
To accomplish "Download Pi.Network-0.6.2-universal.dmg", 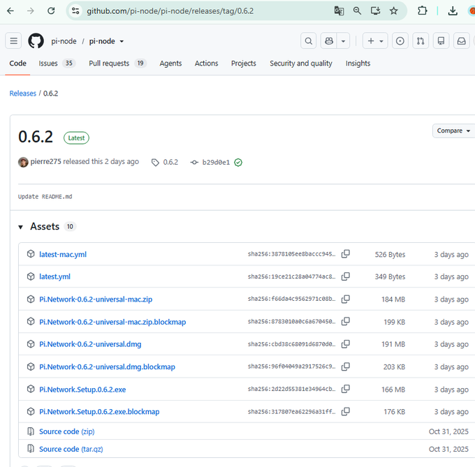I will point(90,344).
